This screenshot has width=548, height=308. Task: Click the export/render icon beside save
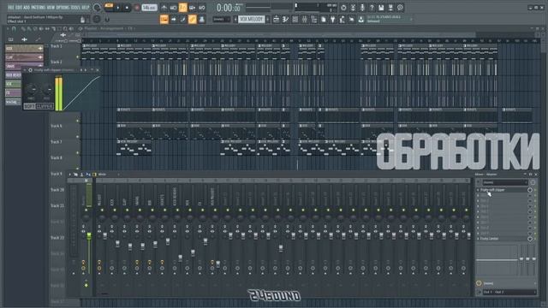[390, 8]
